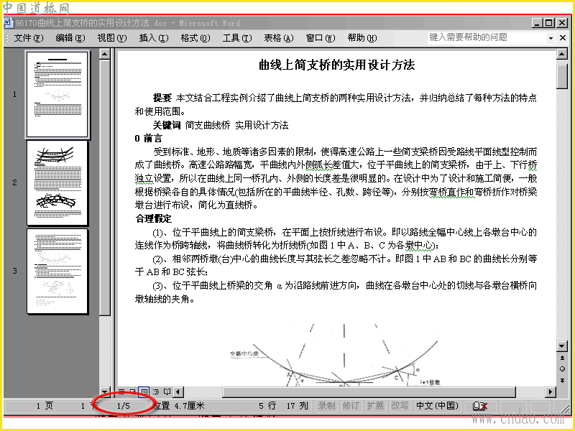Click the vertical document scrollbar thumb

(562, 76)
